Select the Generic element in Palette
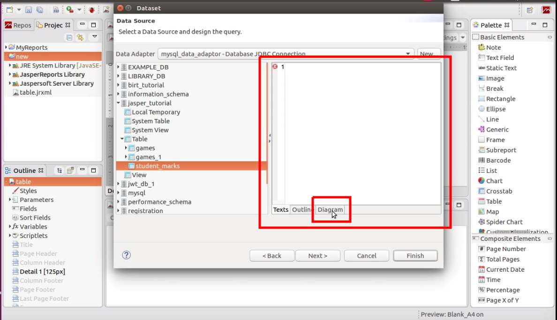Image resolution: width=557 pixels, height=320 pixels. click(493, 130)
